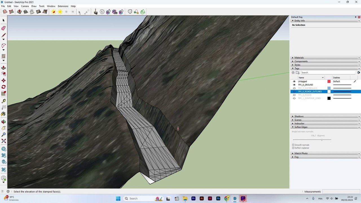
Task: Pick the Tape Measure tool
Action: [4, 101]
